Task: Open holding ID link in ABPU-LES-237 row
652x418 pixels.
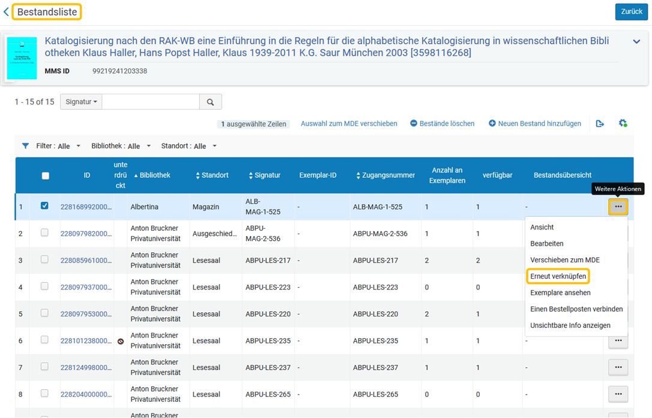Action: [x=86, y=368]
